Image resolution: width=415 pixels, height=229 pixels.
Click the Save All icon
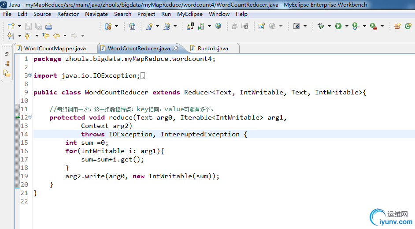click(x=39, y=26)
